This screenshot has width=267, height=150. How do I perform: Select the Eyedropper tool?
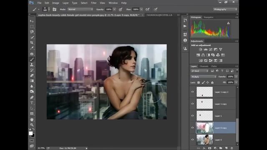point(32,48)
